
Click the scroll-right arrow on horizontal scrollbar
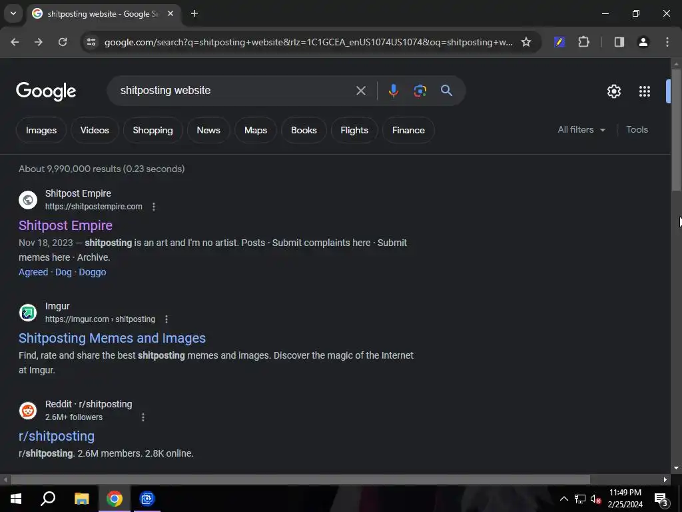(x=665, y=480)
